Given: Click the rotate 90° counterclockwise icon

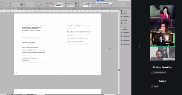Looking at the screenshot, I should (x=38, y=3).
